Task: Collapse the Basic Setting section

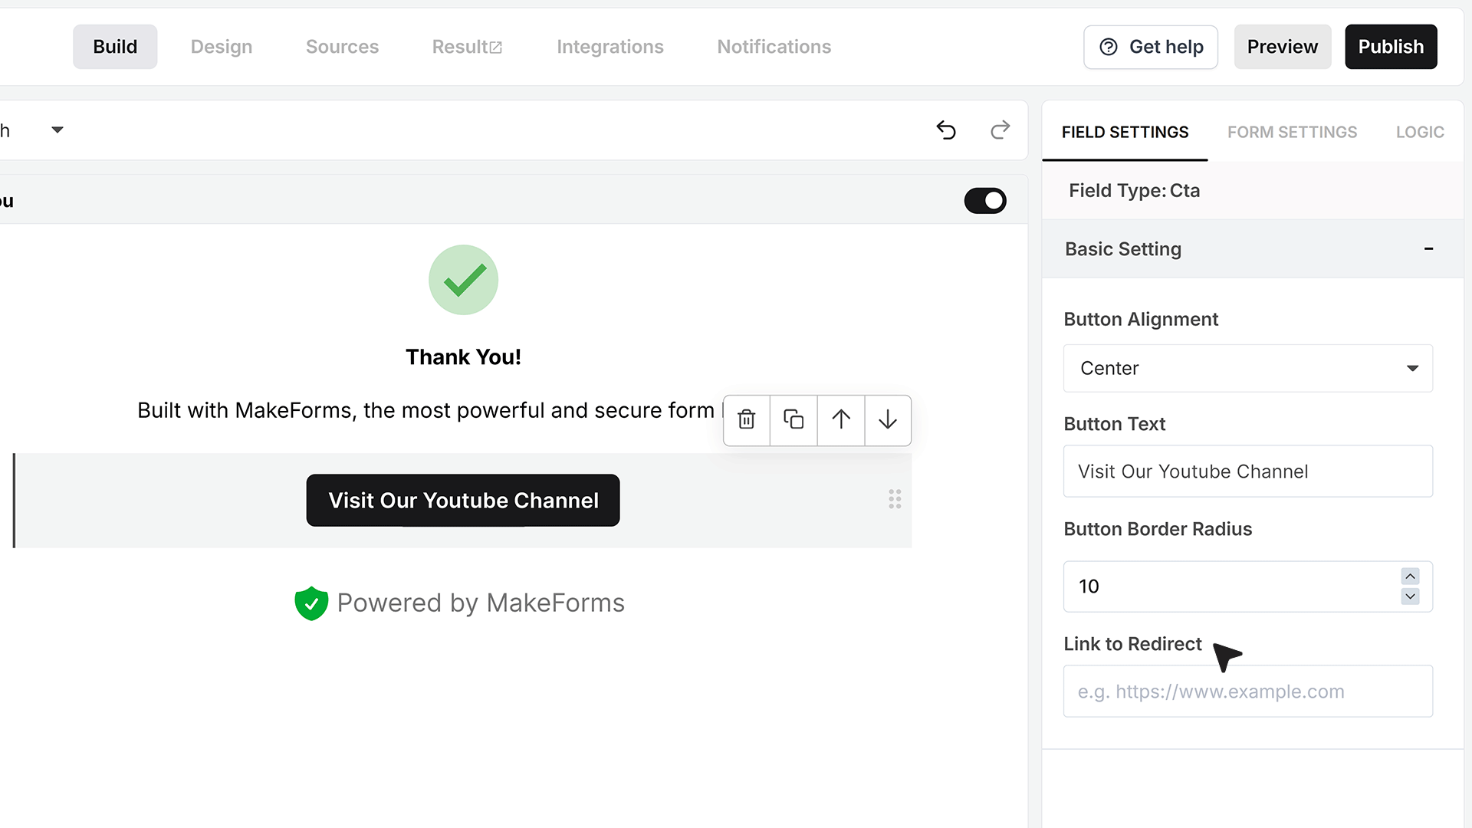Action: (x=1428, y=248)
